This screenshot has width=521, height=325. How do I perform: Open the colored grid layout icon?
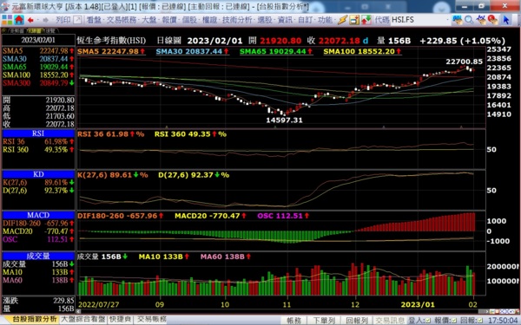click(x=7, y=20)
